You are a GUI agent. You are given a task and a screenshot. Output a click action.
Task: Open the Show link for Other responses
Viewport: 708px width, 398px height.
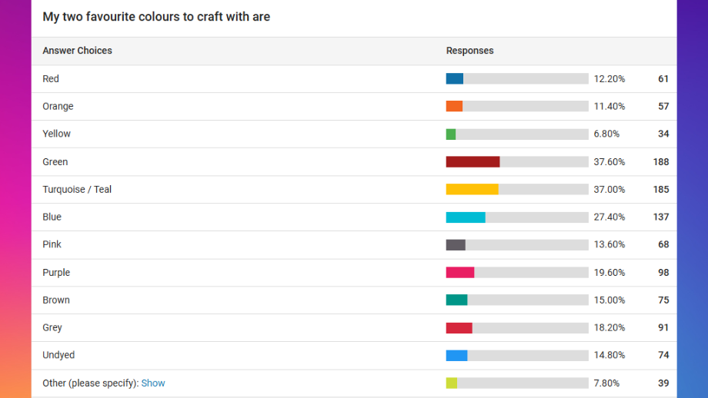(x=153, y=383)
